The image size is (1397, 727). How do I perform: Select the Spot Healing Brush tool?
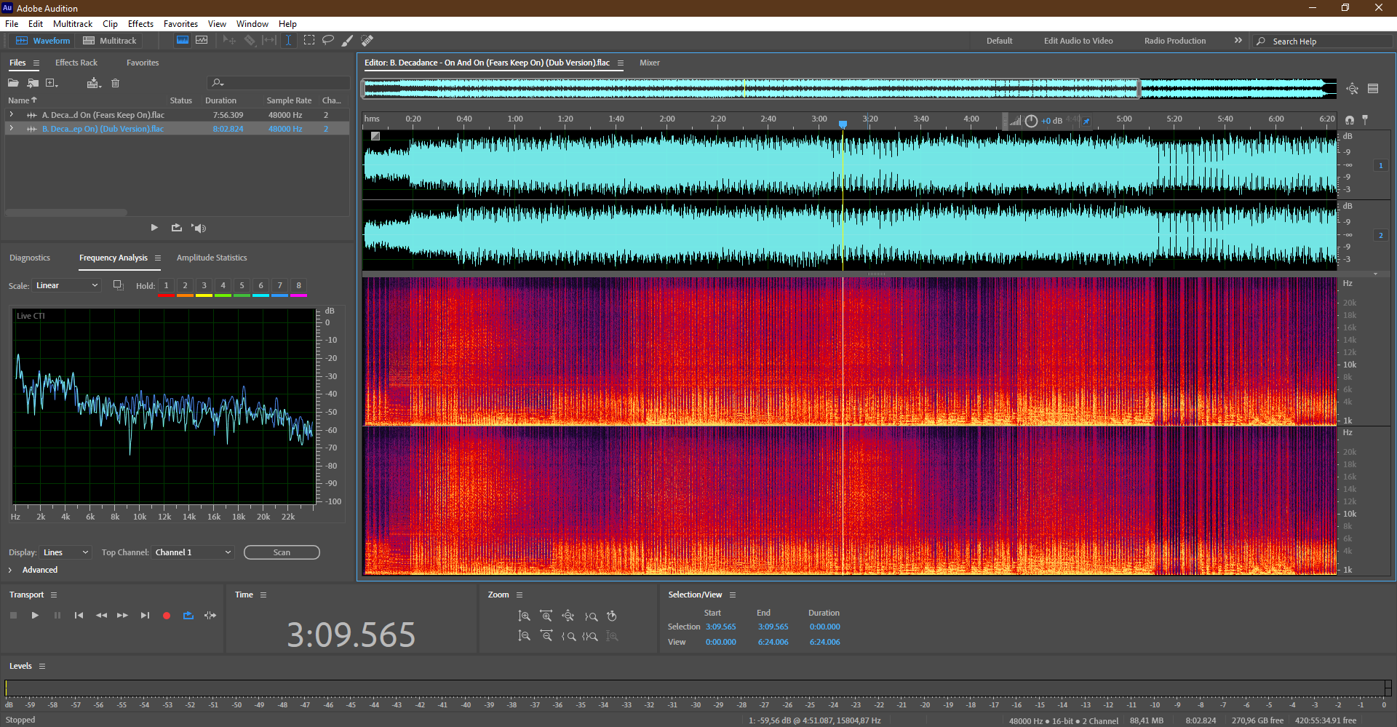click(367, 41)
